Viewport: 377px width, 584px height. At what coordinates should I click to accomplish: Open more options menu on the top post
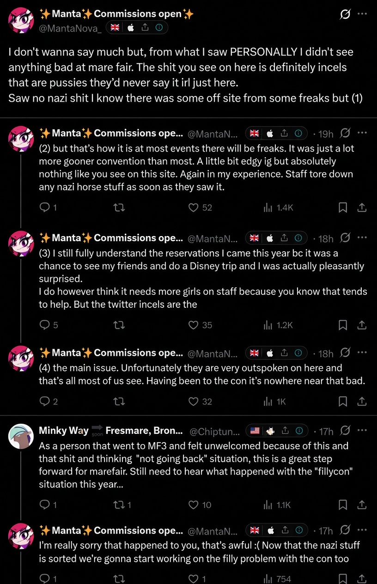[x=362, y=14]
